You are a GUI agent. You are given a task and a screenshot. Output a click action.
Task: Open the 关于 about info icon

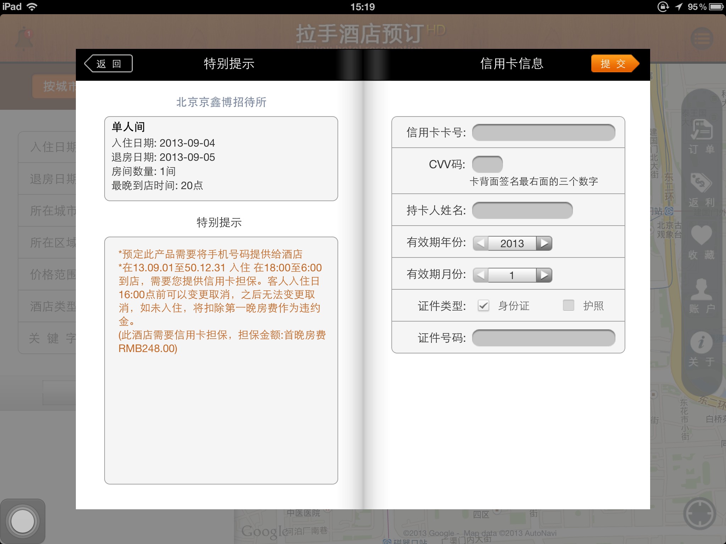coord(701,342)
